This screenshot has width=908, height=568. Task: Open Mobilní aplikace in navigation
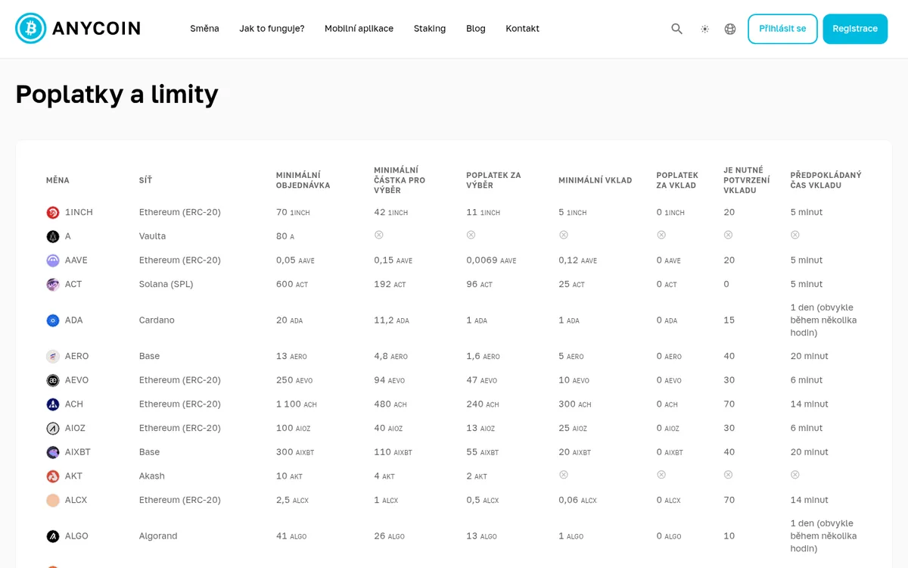pos(359,29)
